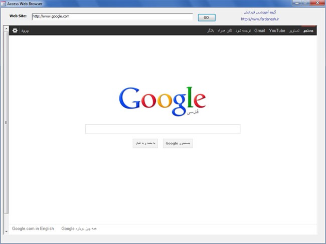Click the Web Site: label

click(x=18, y=16)
